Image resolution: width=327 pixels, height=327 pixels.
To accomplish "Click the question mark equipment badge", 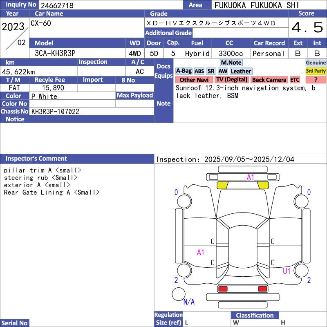I will pos(316,80).
